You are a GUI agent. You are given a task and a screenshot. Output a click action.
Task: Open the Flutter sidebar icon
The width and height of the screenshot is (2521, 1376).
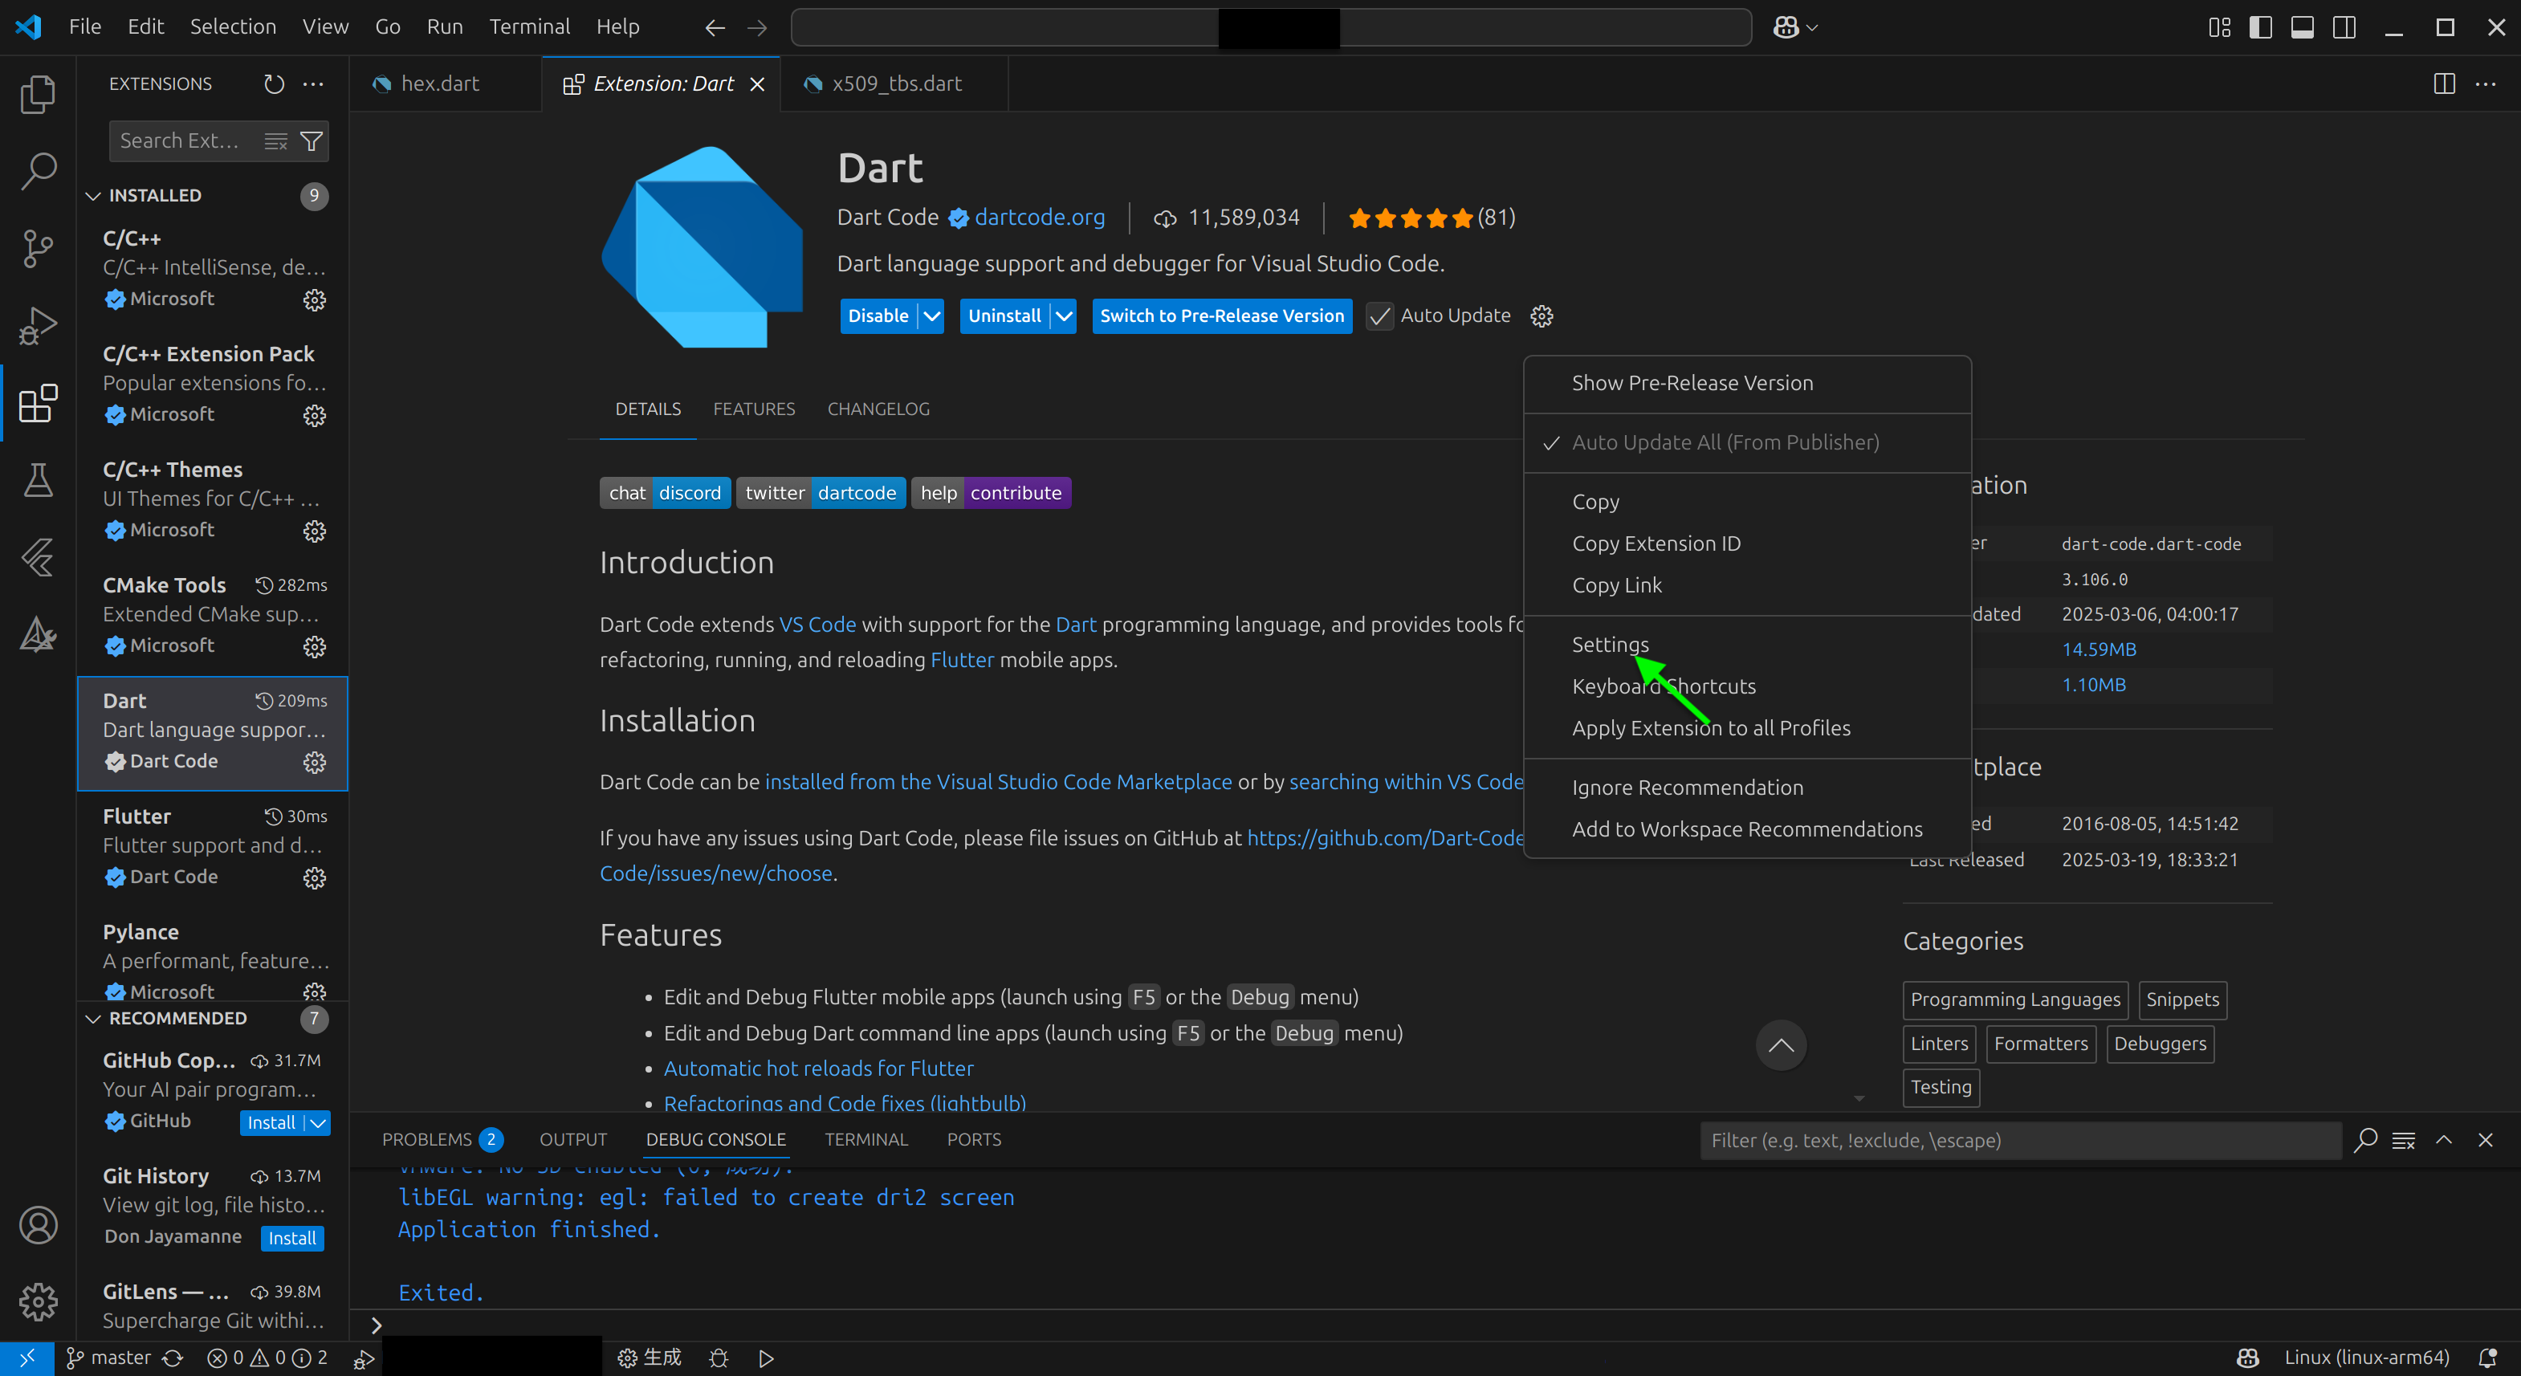click(39, 557)
